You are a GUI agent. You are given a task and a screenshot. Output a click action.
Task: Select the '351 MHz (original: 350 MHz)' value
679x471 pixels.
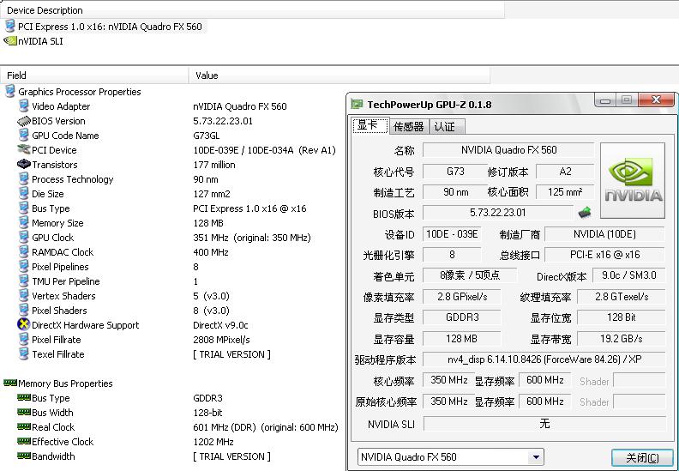coord(252,238)
